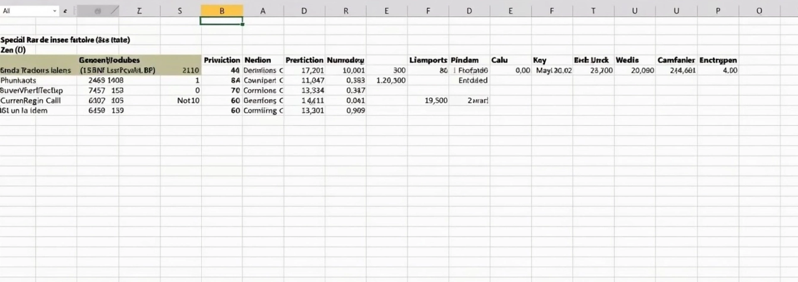
Task: Select column Z header
Action: (139, 11)
